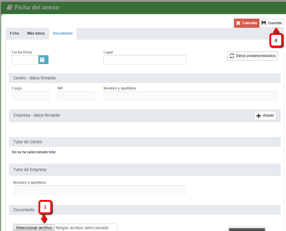Click the Cargo field under Centro
This screenshot has height=231, width=286.
[30, 96]
